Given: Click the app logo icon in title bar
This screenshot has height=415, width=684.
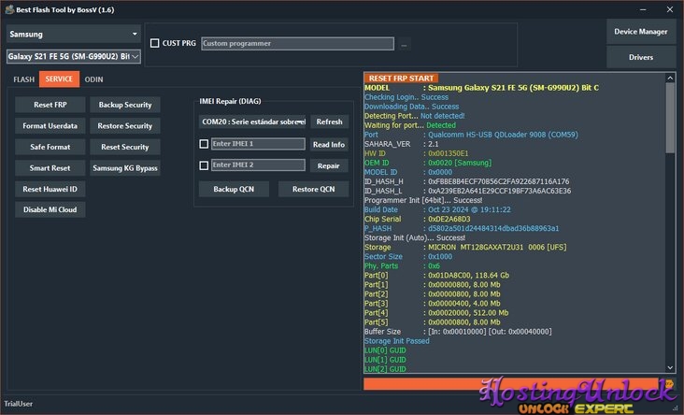Looking at the screenshot, I should pos(9,9).
